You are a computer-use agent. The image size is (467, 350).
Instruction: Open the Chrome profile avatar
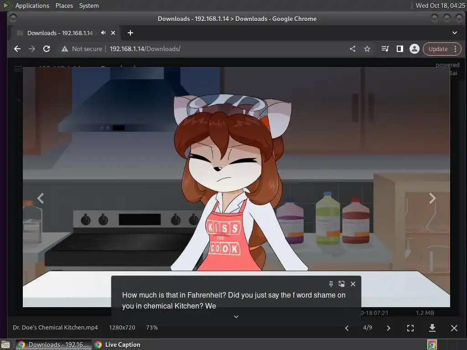click(414, 49)
